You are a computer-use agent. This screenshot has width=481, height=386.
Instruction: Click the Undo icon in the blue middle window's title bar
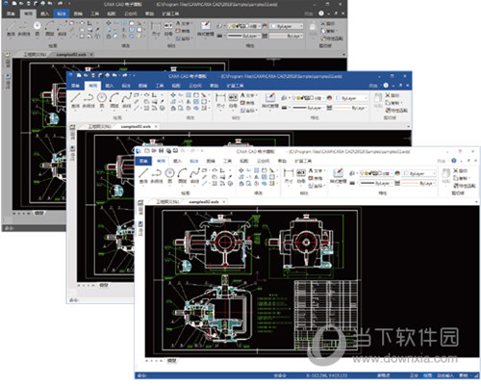point(114,75)
